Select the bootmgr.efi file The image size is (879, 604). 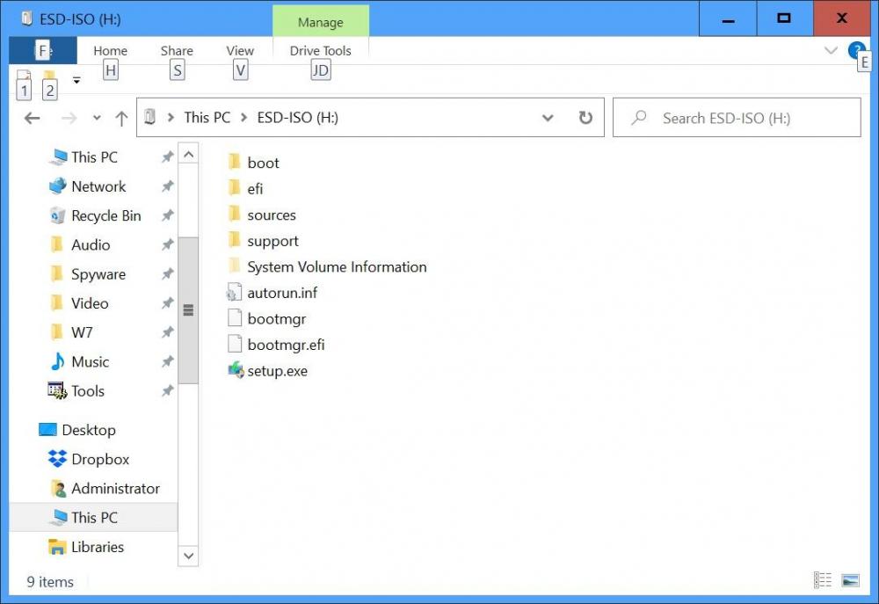[286, 345]
